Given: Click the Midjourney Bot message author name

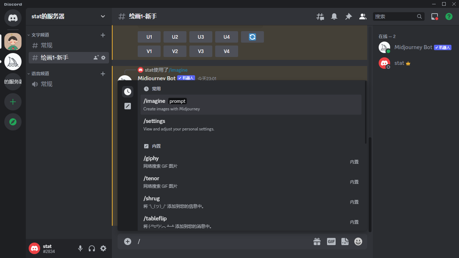Looking at the screenshot, I should coord(157,78).
